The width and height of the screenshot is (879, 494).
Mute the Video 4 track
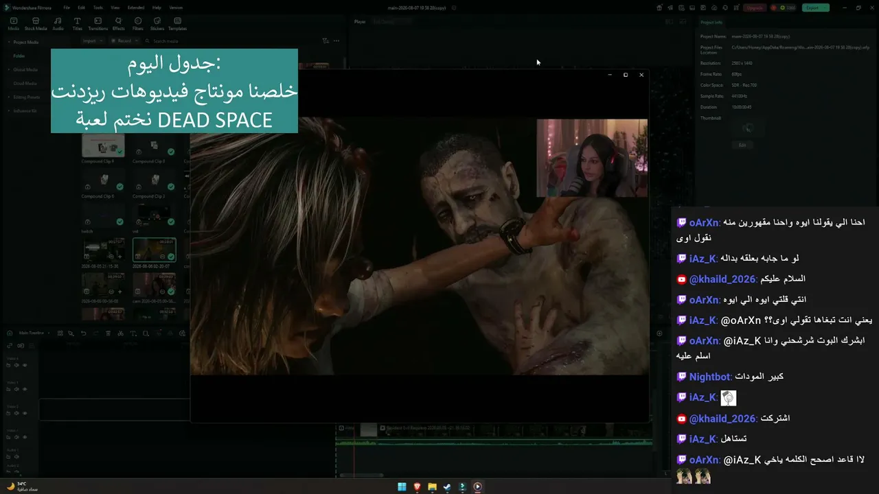[16, 365]
